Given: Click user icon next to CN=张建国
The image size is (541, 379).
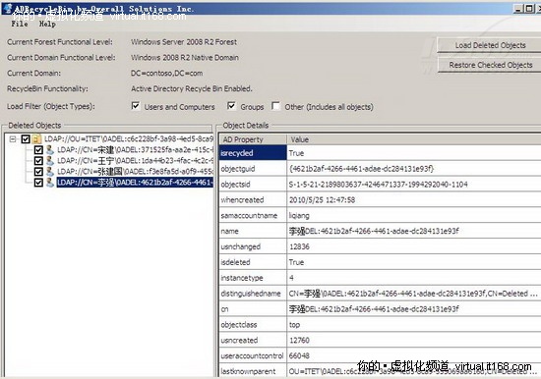Looking at the screenshot, I should [50, 172].
